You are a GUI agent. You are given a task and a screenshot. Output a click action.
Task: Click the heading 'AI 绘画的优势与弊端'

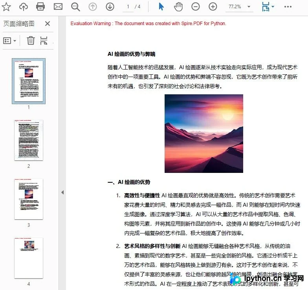(131, 54)
